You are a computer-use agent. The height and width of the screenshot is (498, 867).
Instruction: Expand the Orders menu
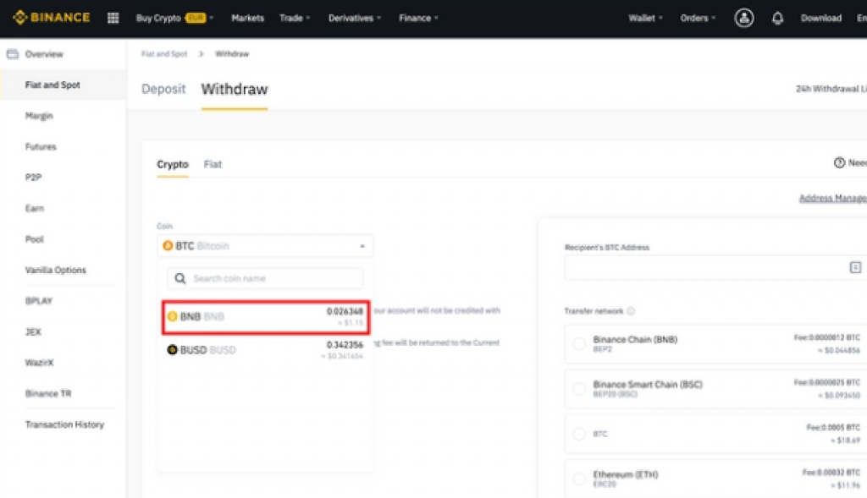tap(698, 19)
